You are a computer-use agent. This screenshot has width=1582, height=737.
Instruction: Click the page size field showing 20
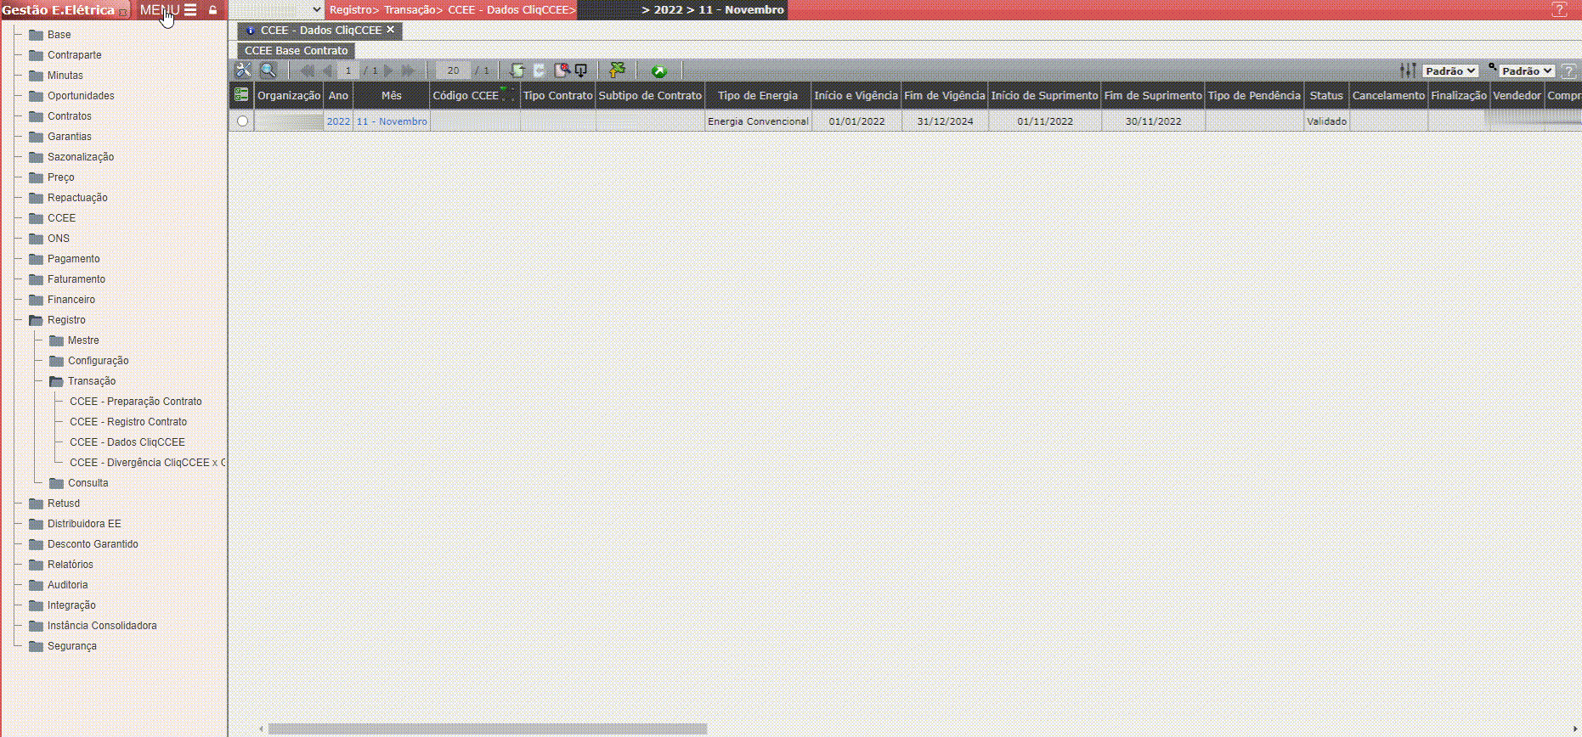coord(453,70)
